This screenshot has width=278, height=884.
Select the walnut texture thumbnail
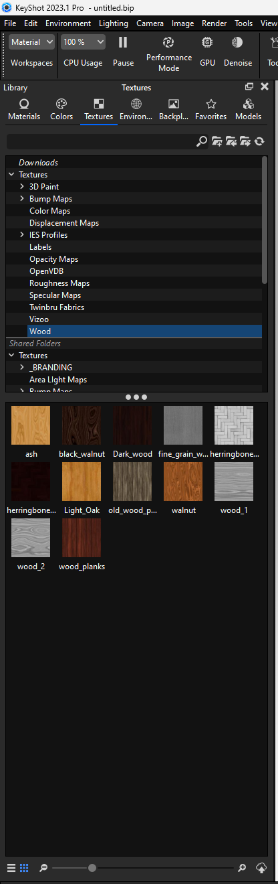(183, 482)
